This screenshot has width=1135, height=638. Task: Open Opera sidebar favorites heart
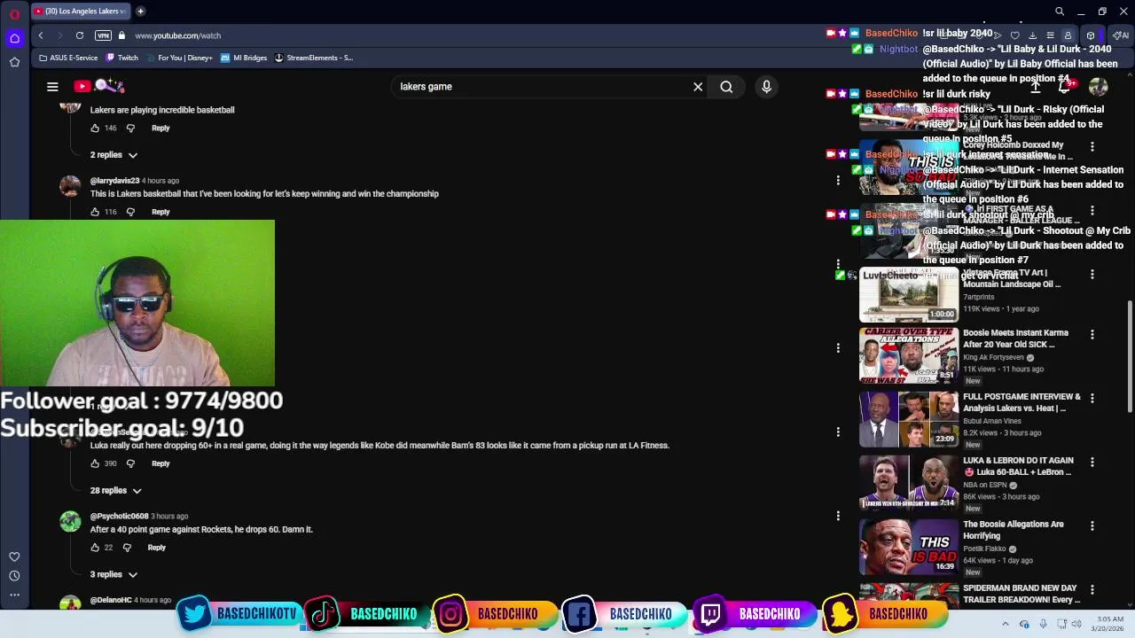click(14, 556)
